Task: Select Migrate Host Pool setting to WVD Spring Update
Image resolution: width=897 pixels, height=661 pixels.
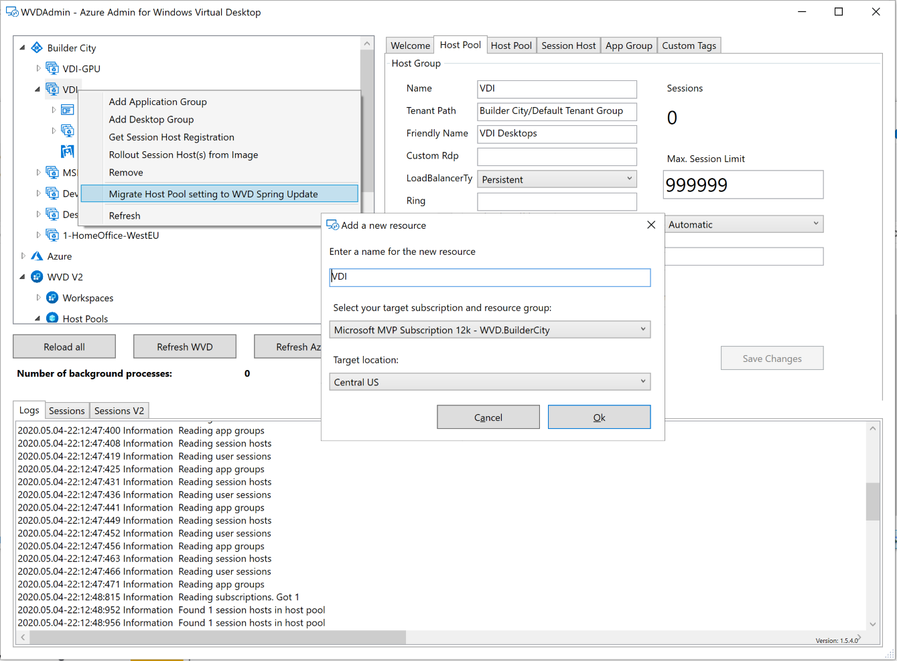Action: (x=220, y=194)
